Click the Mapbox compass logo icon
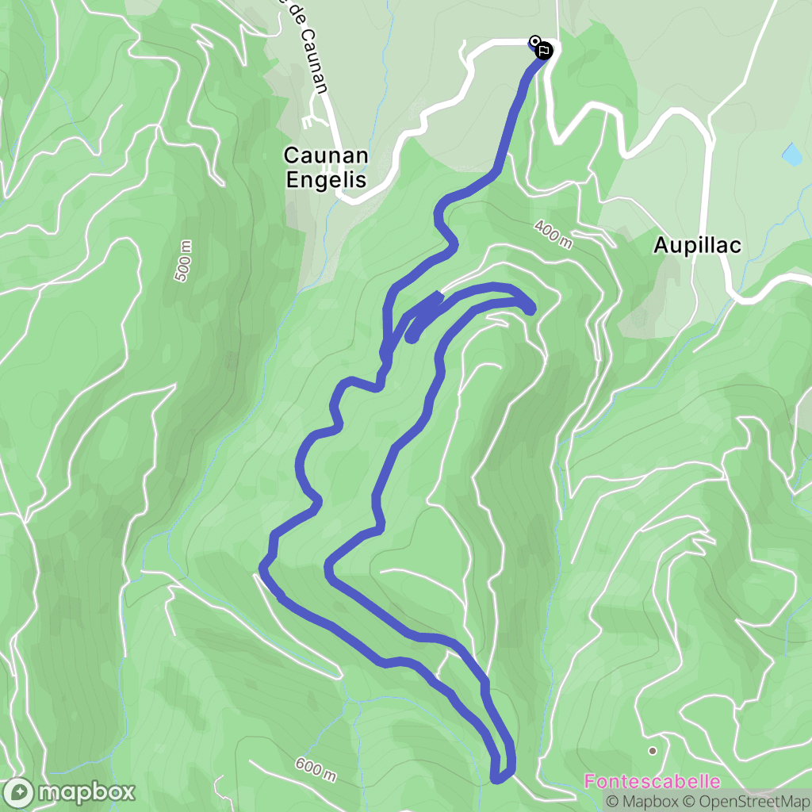 [19, 793]
